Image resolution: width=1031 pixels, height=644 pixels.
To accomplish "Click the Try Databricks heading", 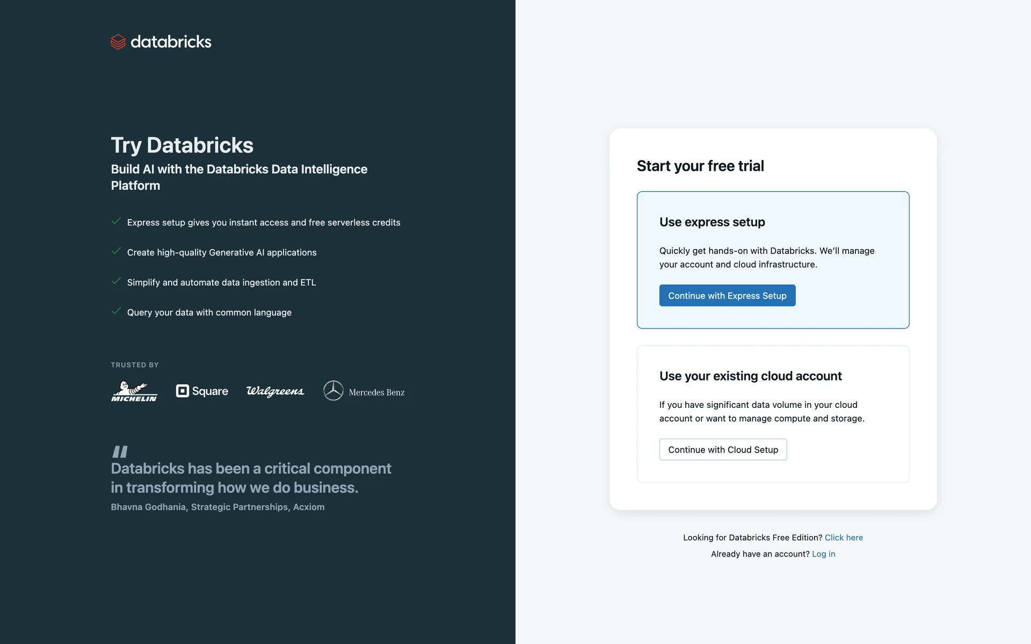I will pyautogui.click(x=182, y=145).
